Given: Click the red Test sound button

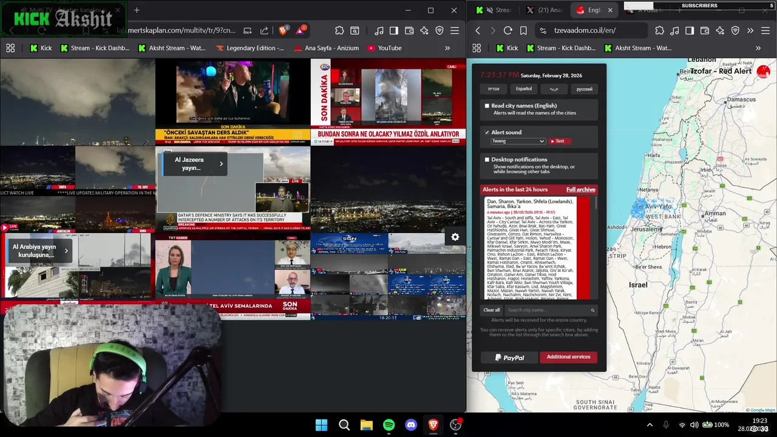Looking at the screenshot, I should pyautogui.click(x=559, y=141).
